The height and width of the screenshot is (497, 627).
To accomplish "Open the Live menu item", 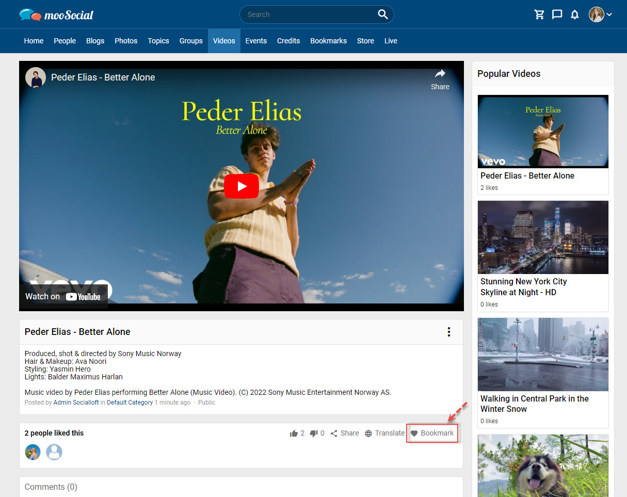I will click(391, 41).
